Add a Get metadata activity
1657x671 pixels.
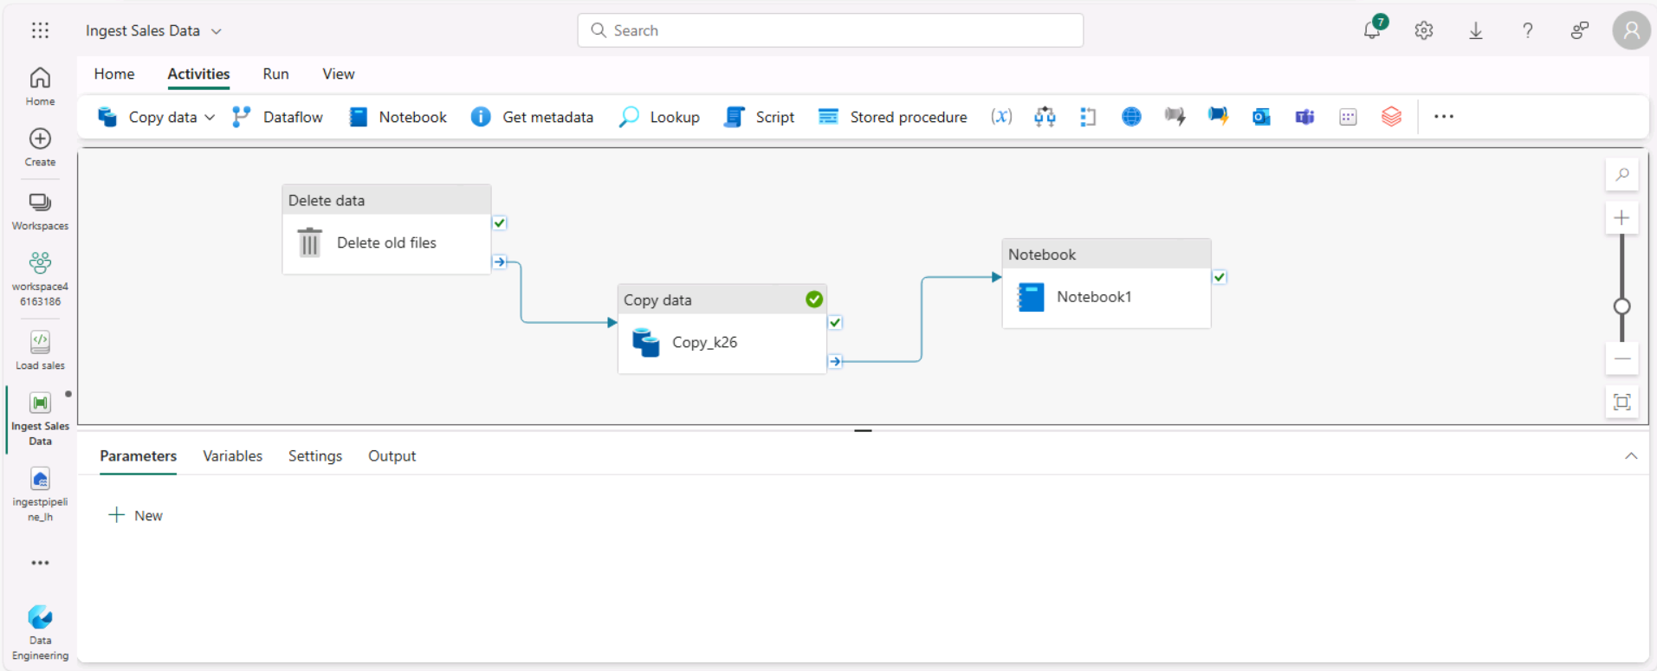(x=532, y=117)
